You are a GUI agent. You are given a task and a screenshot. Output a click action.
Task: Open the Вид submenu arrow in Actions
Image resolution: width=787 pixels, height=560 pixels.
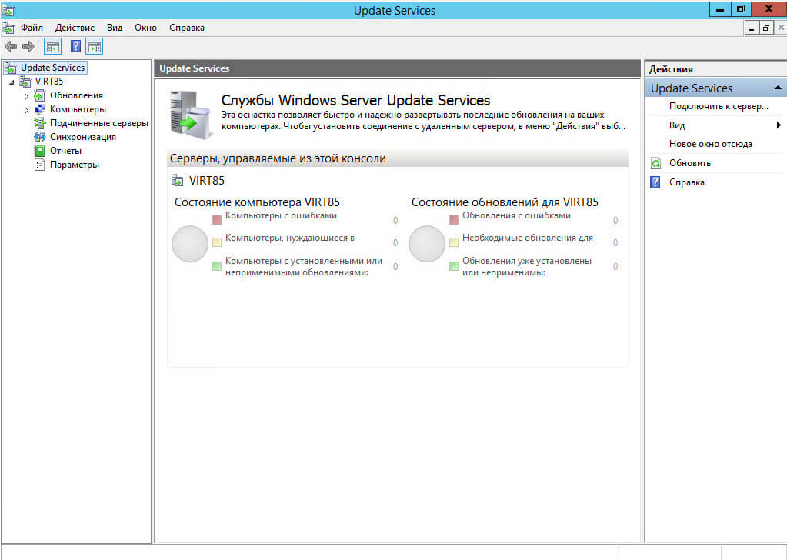(x=779, y=125)
